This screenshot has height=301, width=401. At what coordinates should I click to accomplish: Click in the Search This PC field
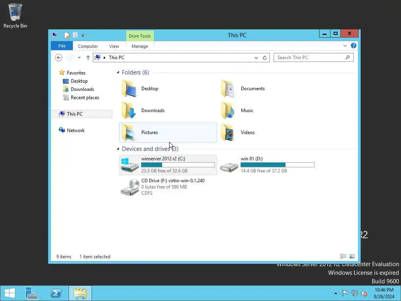click(x=314, y=58)
